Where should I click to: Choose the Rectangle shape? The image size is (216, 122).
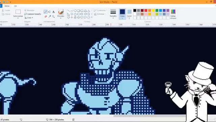pyautogui.click(x=79, y=11)
